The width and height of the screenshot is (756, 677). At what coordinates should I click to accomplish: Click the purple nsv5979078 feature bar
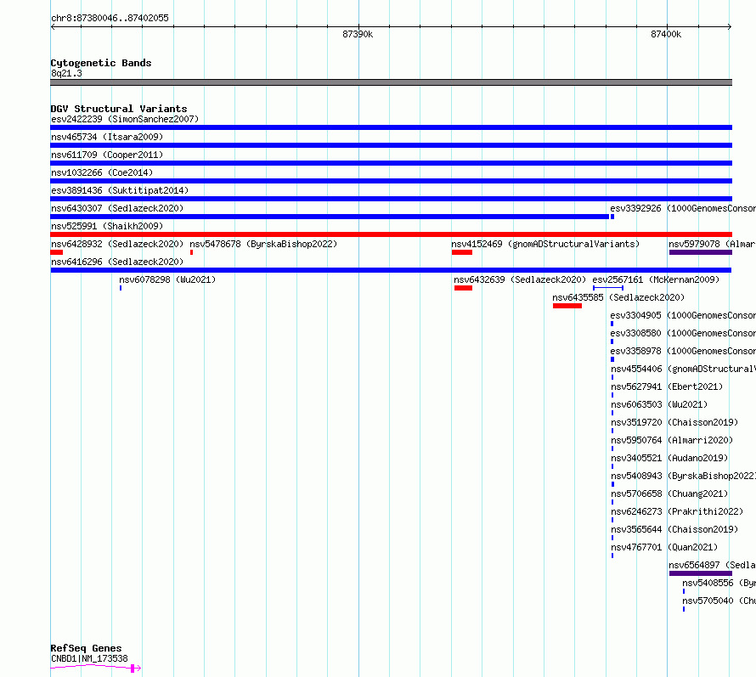point(701,252)
